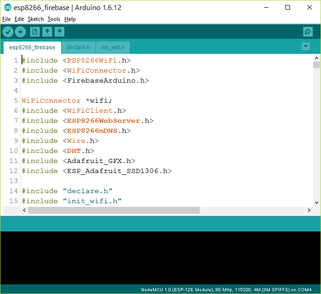Click the horizontal scrollbar left arrow

(x=24, y=210)
